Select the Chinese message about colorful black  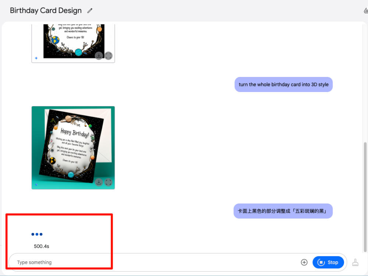(283, 211)
